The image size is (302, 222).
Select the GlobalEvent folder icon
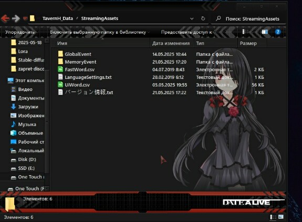(x=60, y=54)
